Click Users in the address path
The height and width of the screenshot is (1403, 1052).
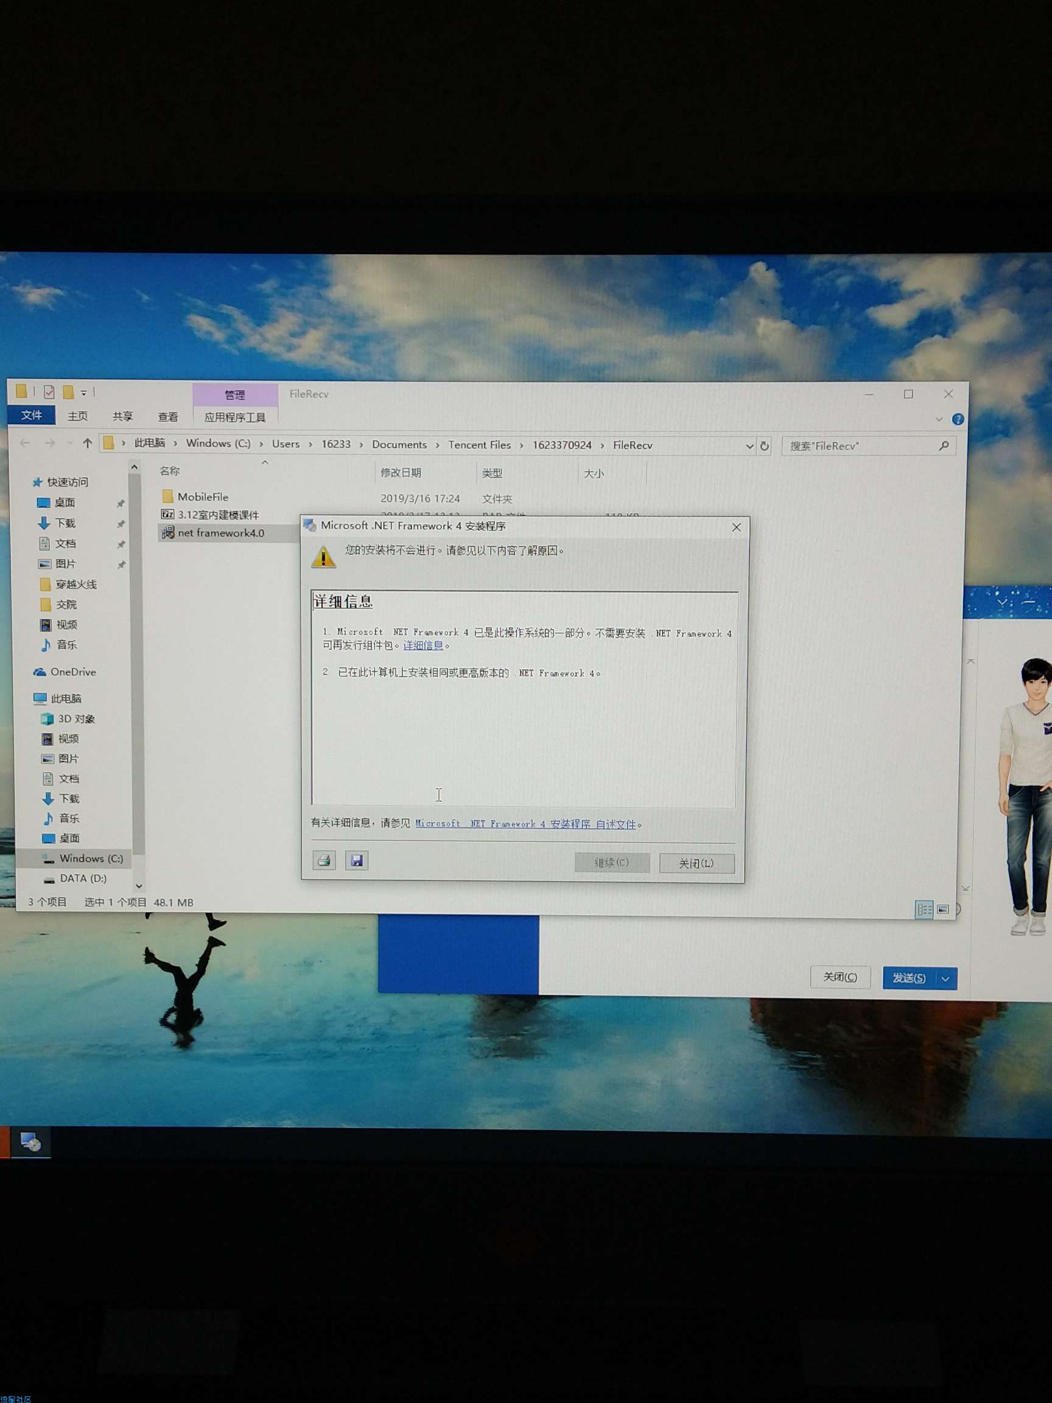[x=286, y=444]
